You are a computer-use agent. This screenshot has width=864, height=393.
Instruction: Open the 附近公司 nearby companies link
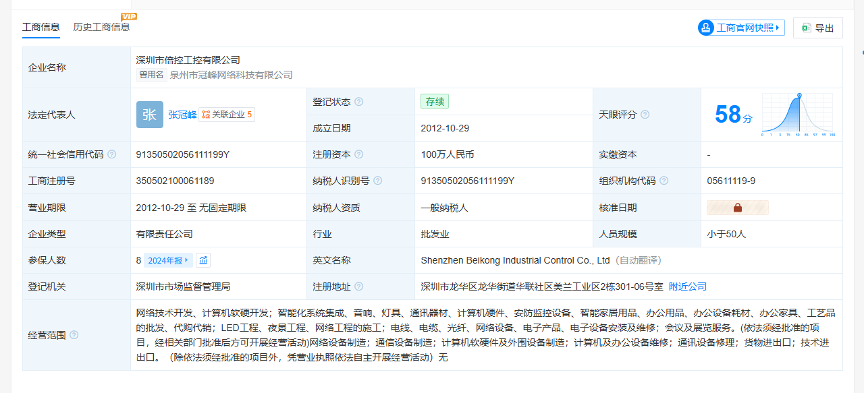coord(687,286)
